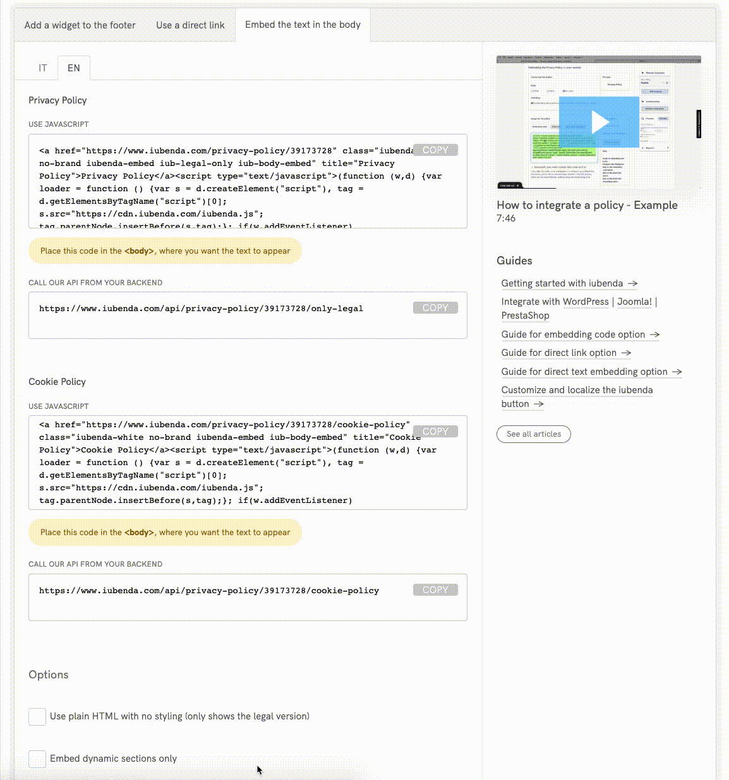The image size is (729, 780).
Task: Copy the Privacy Policy JavaScript snippet
Action: tap(435, 150)
